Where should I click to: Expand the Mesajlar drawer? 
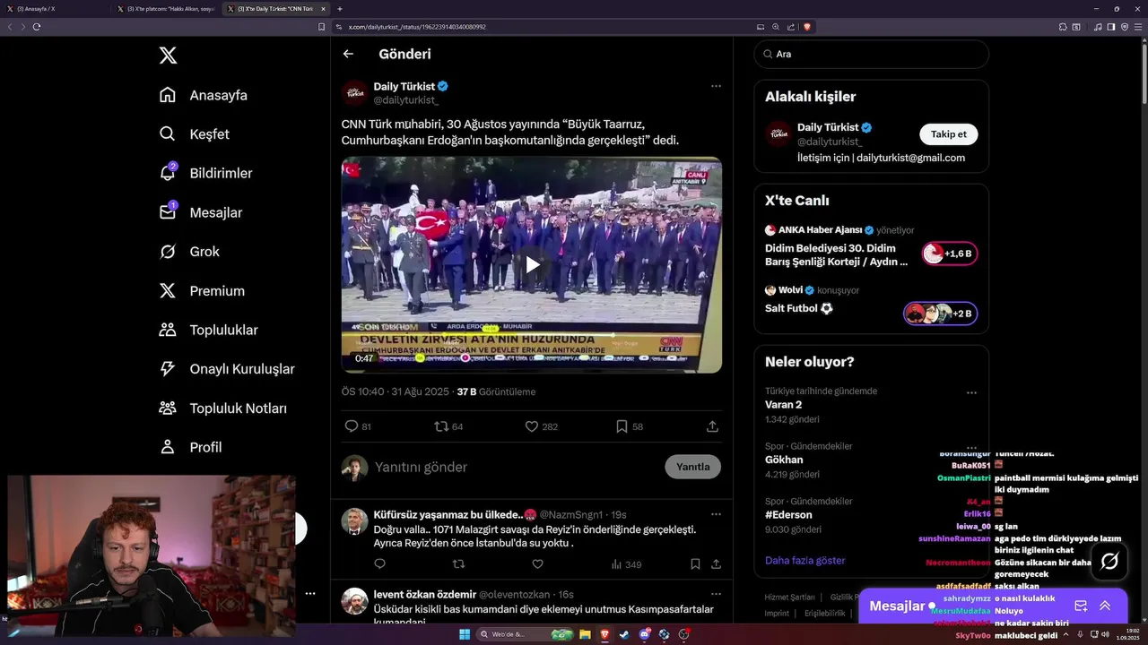pyautogui.click(x=1105, y=606)
